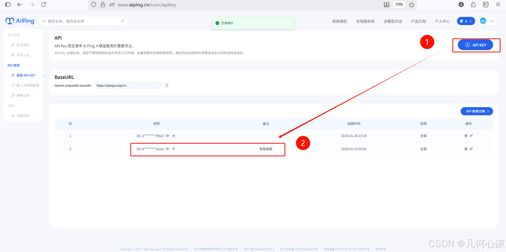Click the base URL field https://aiping.cn/api/v1
This screenshot has width=506, height=252.
pos(128,85)
